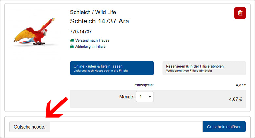Click Lieferung nach Hause oder in die Filiale subtitle
The width and height of the screenshot is (255, 138).
(101, 71)
